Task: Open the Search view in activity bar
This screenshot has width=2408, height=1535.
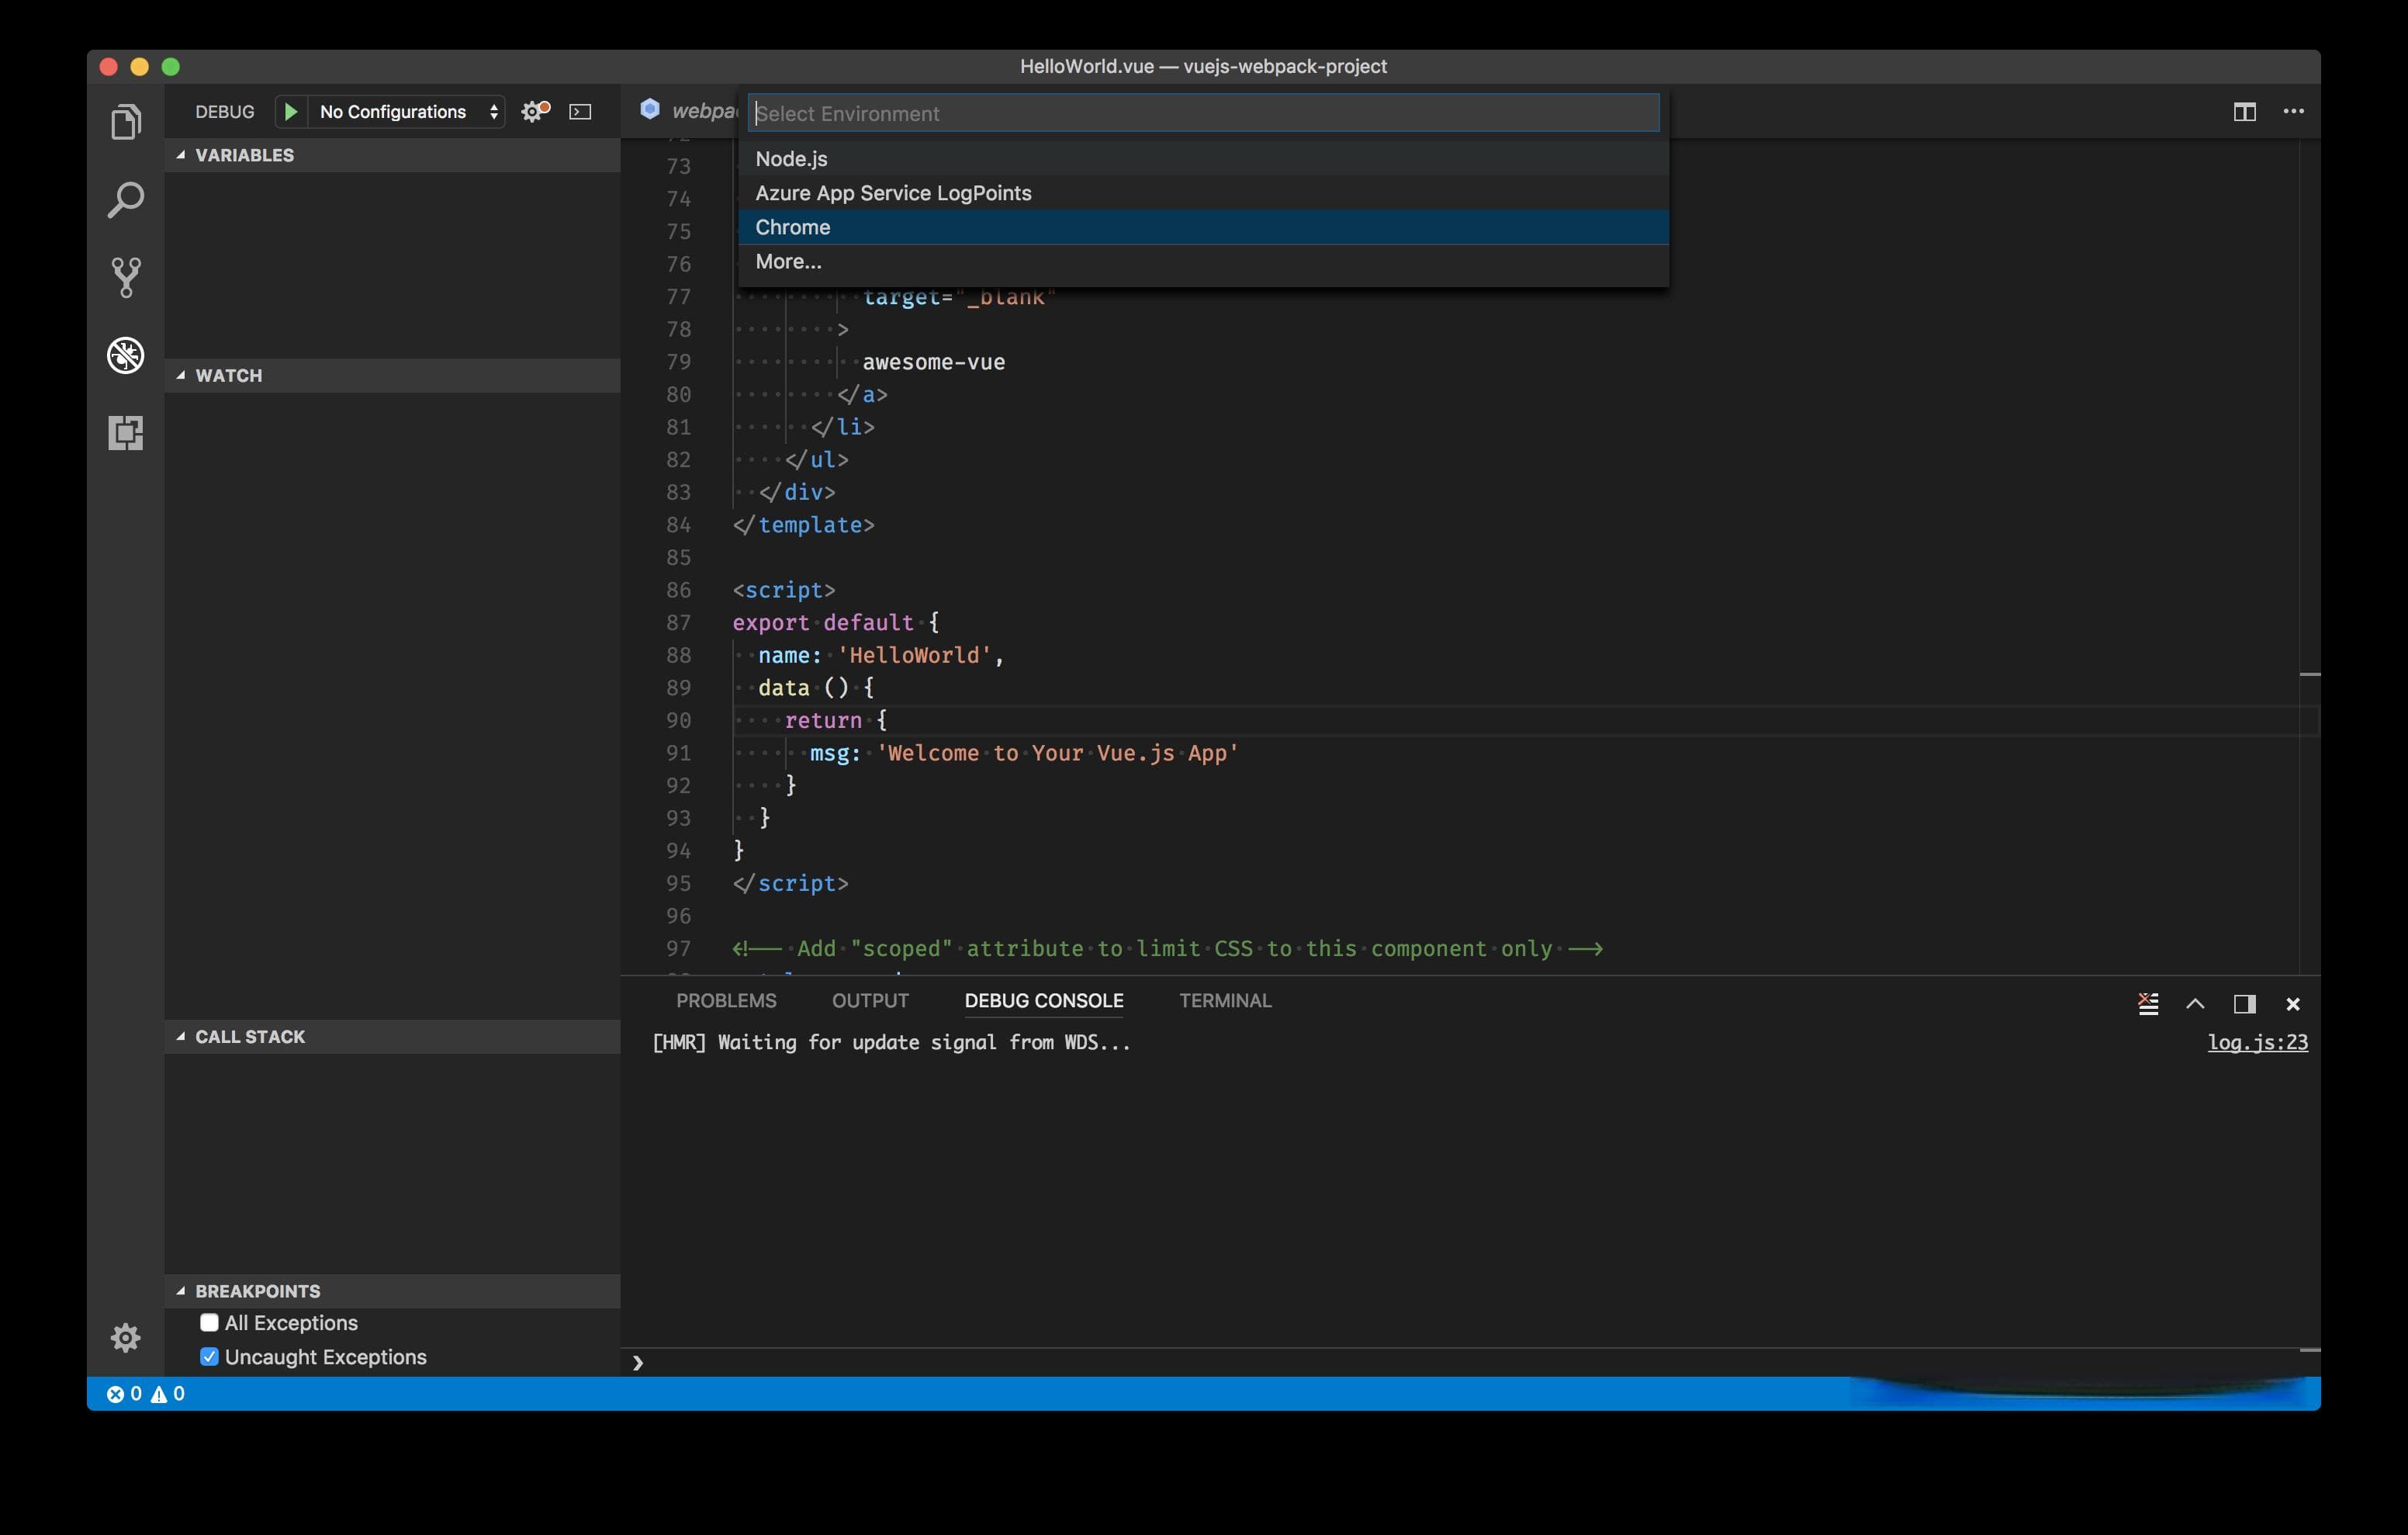Action: click(126, 200)
